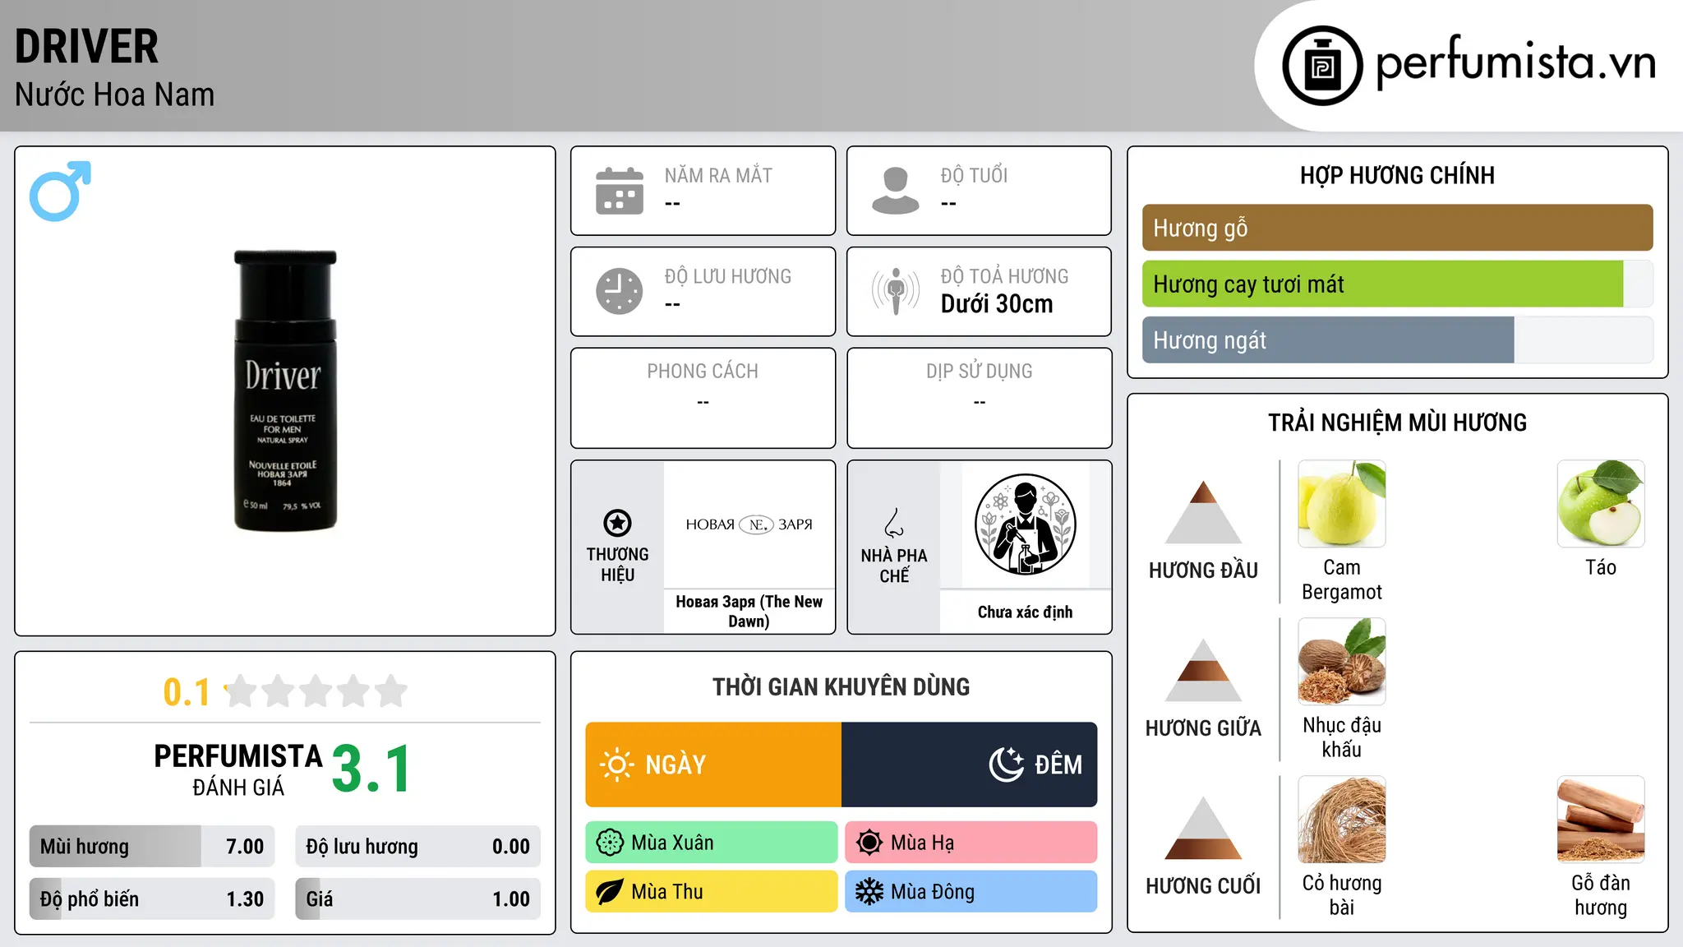Click the DRIVER title heading
Screen dimensions: 1683x947
click(x=86, y=47)
